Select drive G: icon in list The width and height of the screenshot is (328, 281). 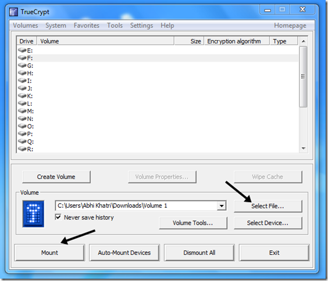[22, 66]
